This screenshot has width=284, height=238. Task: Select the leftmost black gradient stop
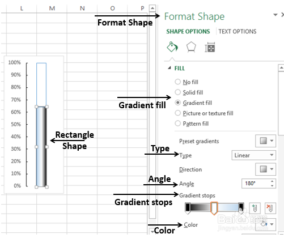[x=188, y=208]
